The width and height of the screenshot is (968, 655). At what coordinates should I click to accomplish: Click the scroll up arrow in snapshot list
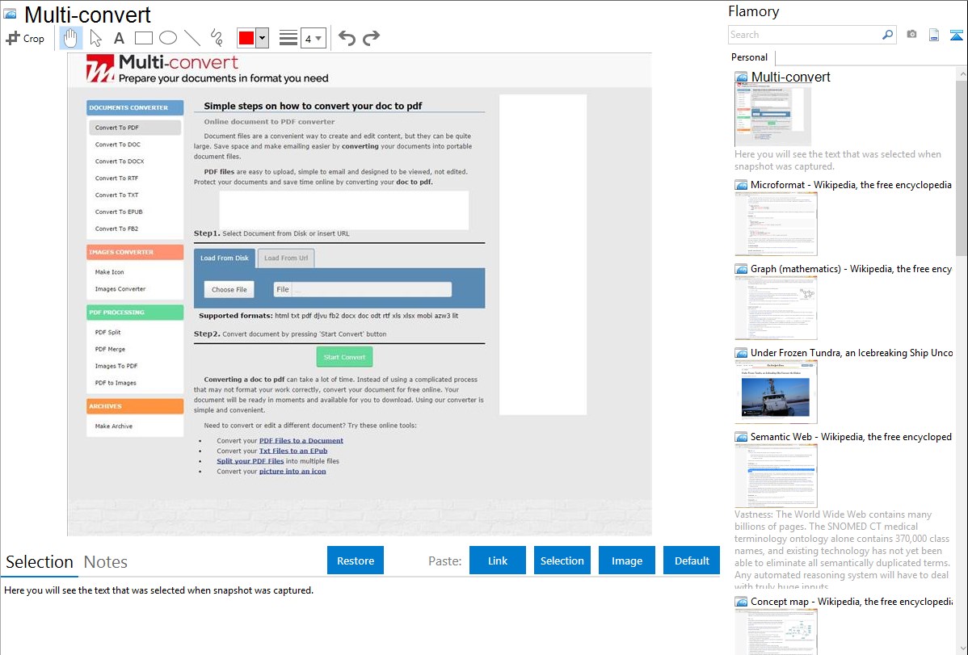click(x=962, y=73)
